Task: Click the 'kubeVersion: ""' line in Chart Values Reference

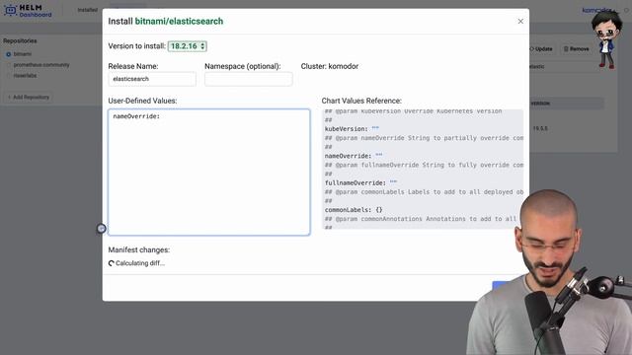Action: (x=352, y=129)
